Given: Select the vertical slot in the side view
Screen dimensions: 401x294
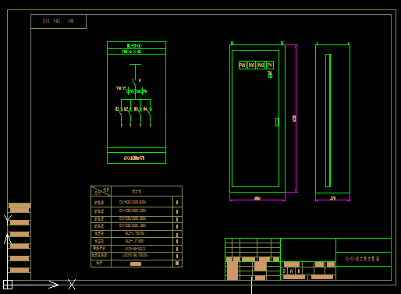Looking at the screenshot, I should [328, 120].
